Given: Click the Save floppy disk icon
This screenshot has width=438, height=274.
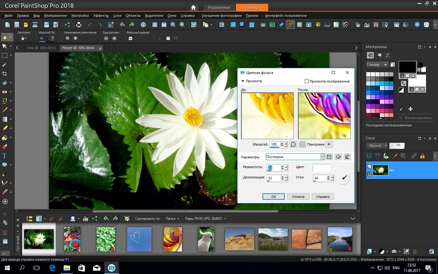Looking at the screenshot, I should click(46, 25).
